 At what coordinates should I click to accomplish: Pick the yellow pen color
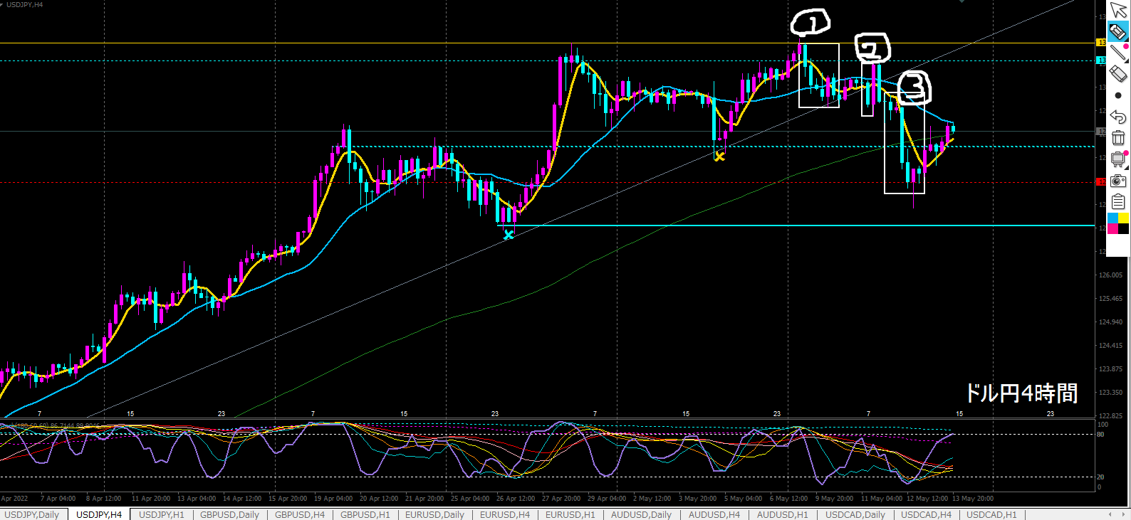tap(1123, 218)
